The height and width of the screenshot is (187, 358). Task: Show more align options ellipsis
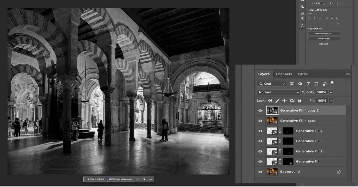point(338,24)
